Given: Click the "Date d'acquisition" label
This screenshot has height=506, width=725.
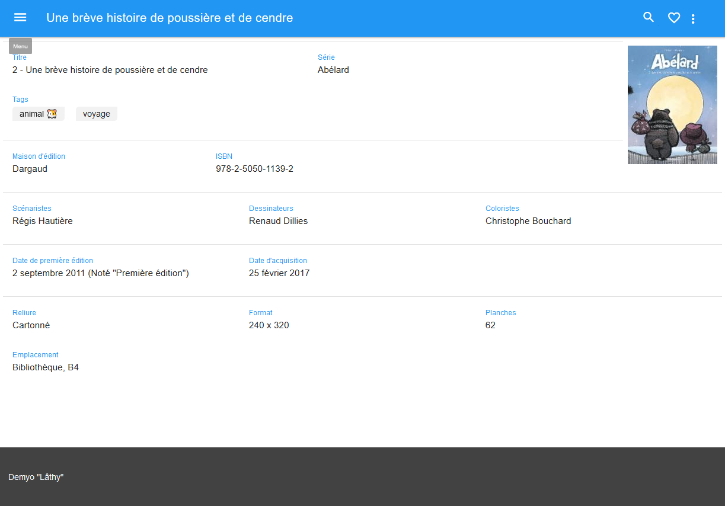Looking at the screenshot, I should pos(278,261).
